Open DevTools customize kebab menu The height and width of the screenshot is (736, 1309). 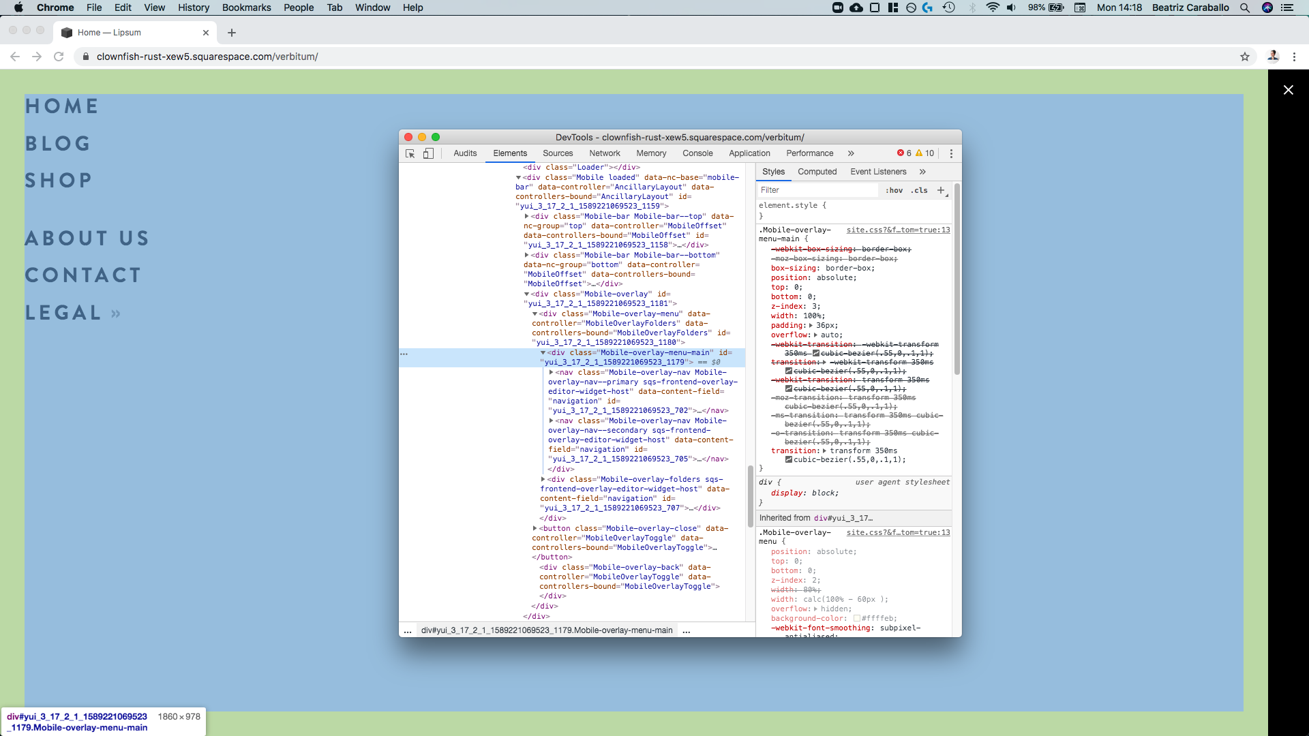(951, 153)
